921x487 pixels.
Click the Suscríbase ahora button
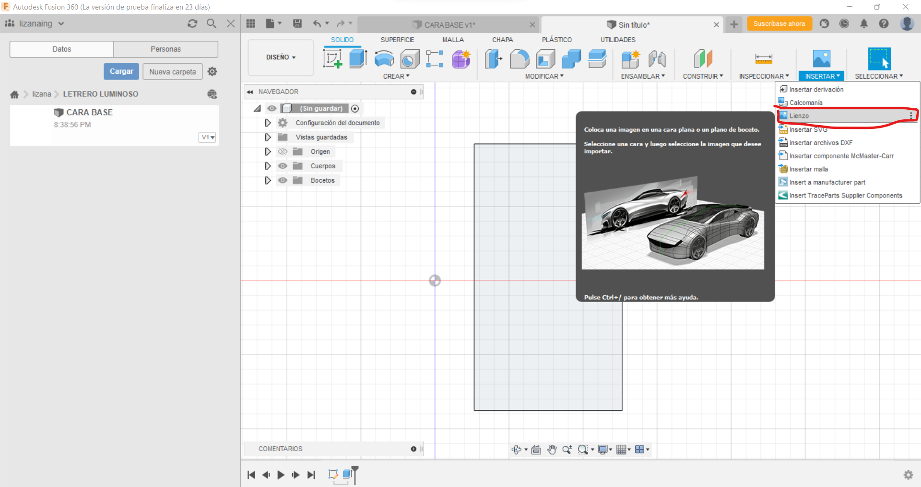(779, 23)
